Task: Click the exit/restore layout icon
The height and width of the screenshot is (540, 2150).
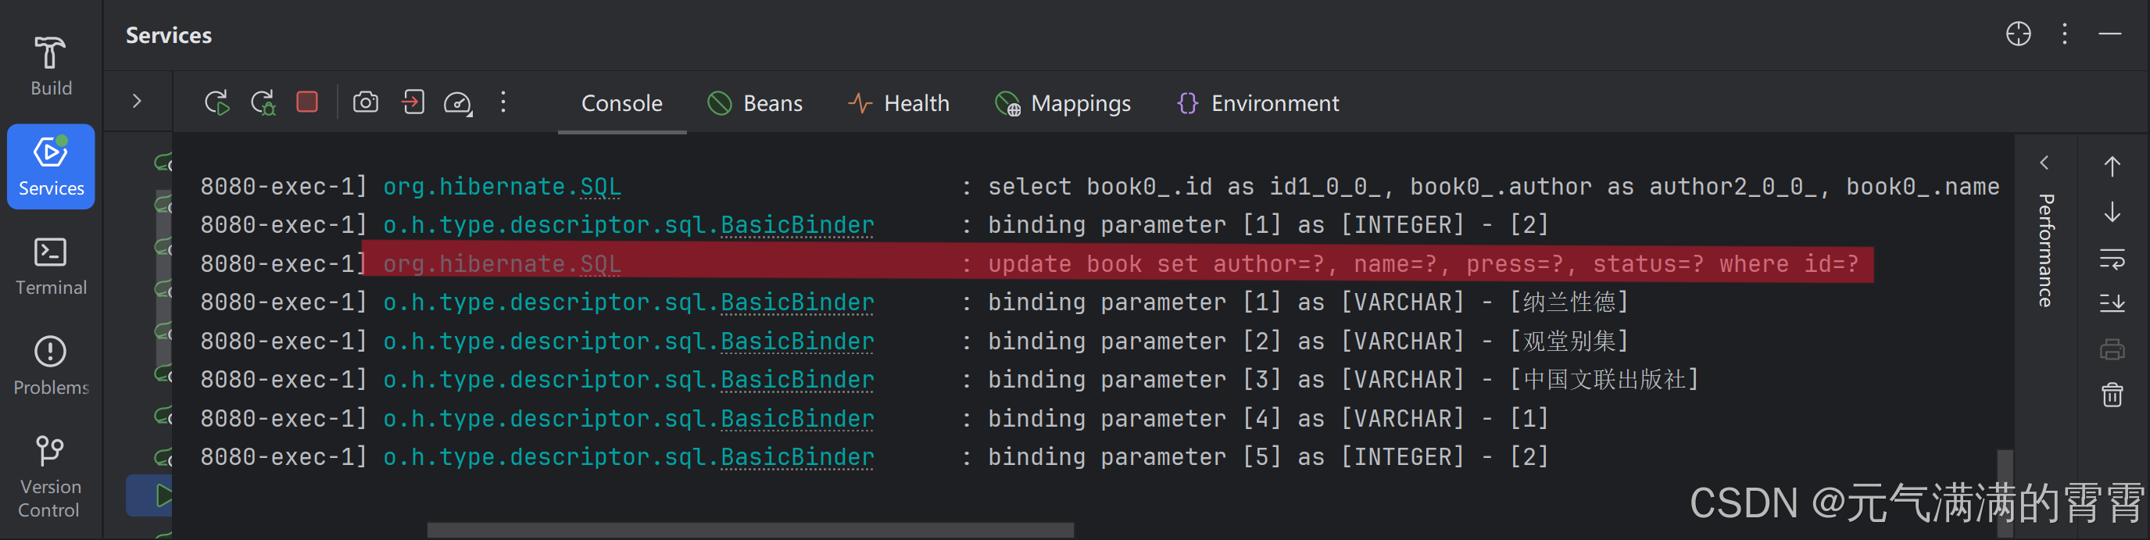Action: click(413, 102)
